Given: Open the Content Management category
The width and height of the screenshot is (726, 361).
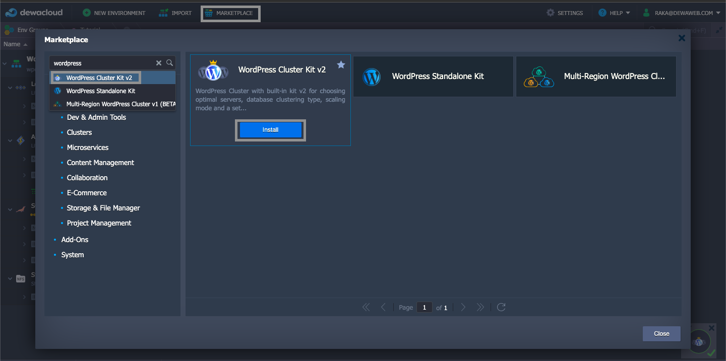Looking at the screenshot, I should pyautogui.click(x=100, y=163).
